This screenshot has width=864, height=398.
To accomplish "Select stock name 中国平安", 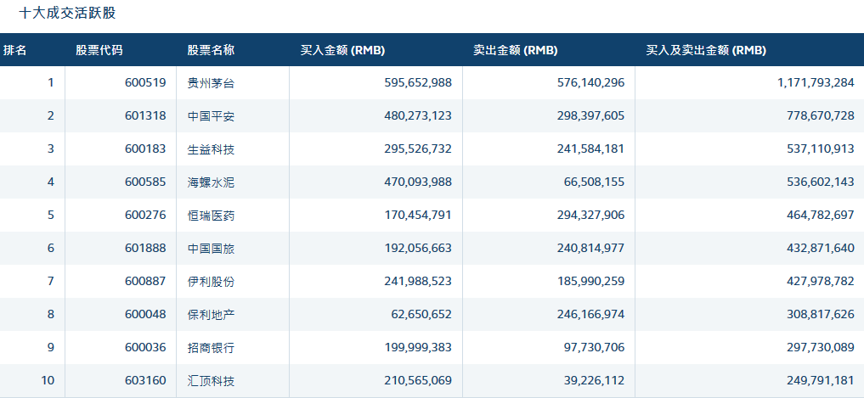I will tap(211, 116).
